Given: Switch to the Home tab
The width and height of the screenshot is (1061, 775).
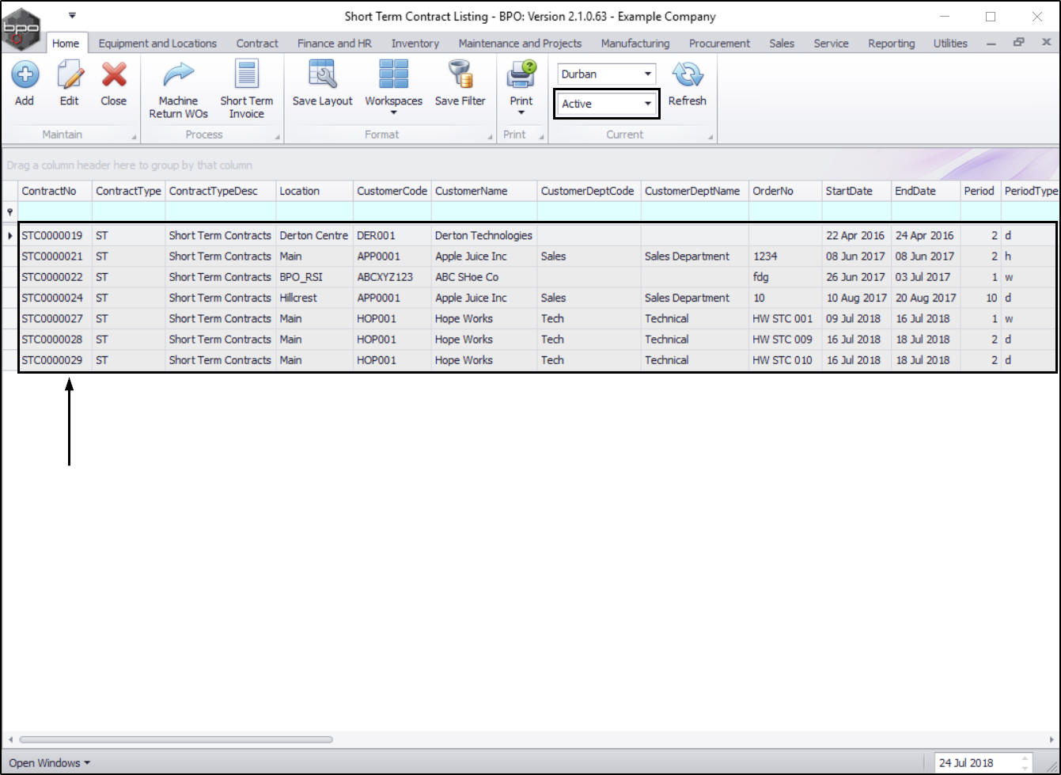Looking at the screenshot, I should tap(66, 44).
